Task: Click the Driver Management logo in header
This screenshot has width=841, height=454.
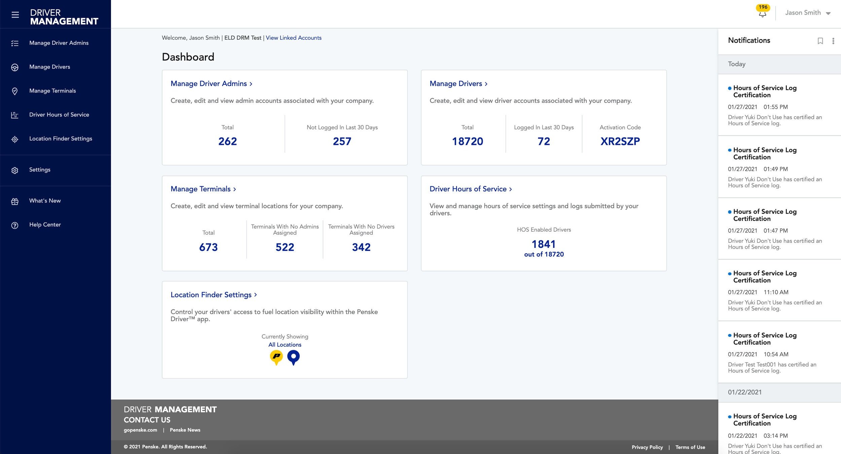Action: click(x=64, y=17)
